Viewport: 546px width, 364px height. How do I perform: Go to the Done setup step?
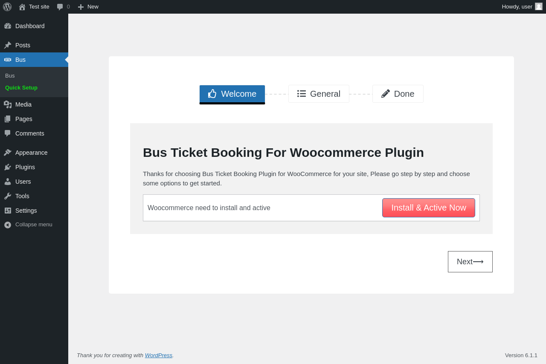[x=398, y=94]
